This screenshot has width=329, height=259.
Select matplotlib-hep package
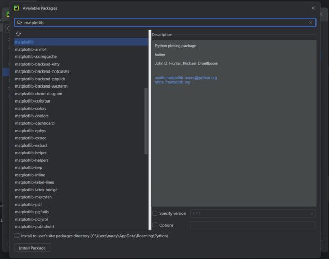coord(81,168)
